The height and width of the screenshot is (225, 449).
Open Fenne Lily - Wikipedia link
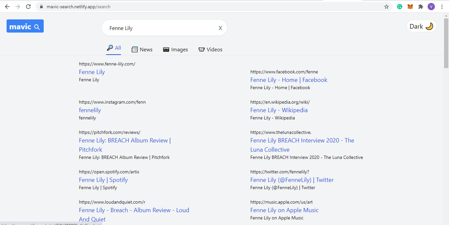[279, 110]
